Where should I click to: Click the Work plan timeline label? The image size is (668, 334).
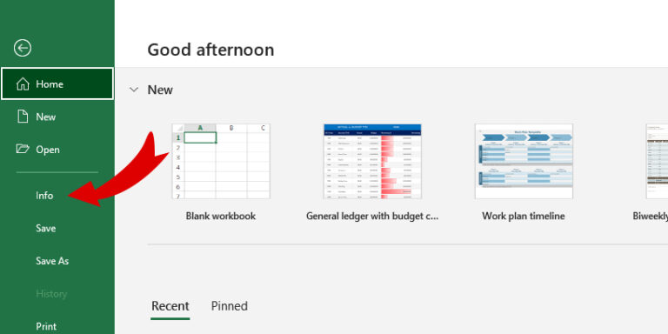coord(523,216)
